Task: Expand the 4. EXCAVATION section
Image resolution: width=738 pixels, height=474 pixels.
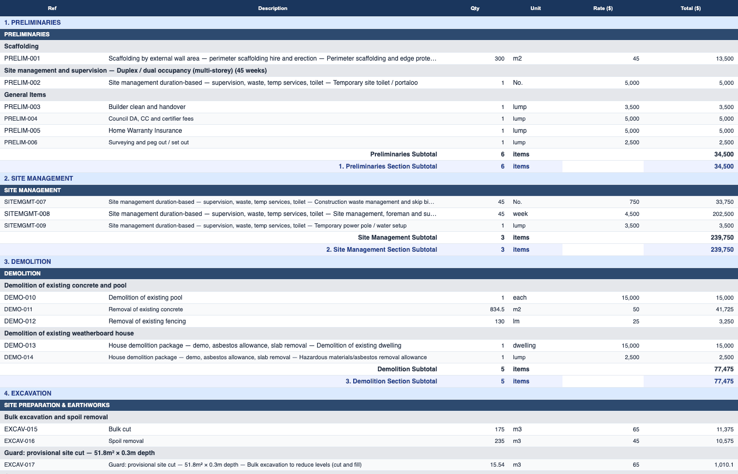Action: [27, 393]
